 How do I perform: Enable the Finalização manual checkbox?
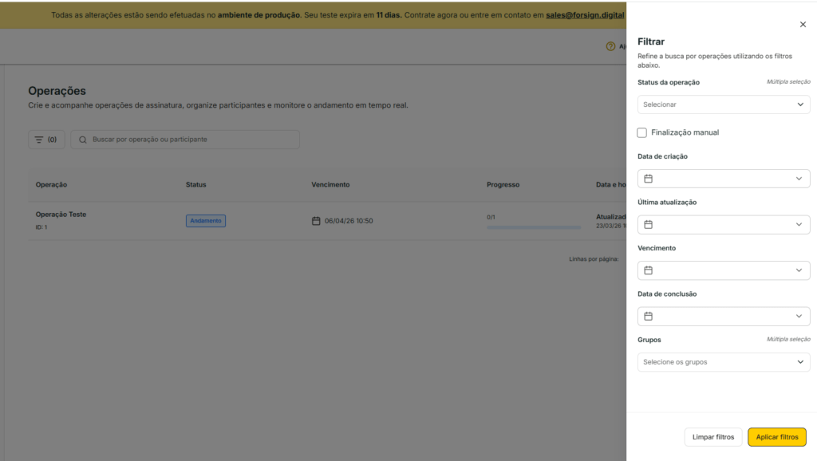tap(642, 132)
